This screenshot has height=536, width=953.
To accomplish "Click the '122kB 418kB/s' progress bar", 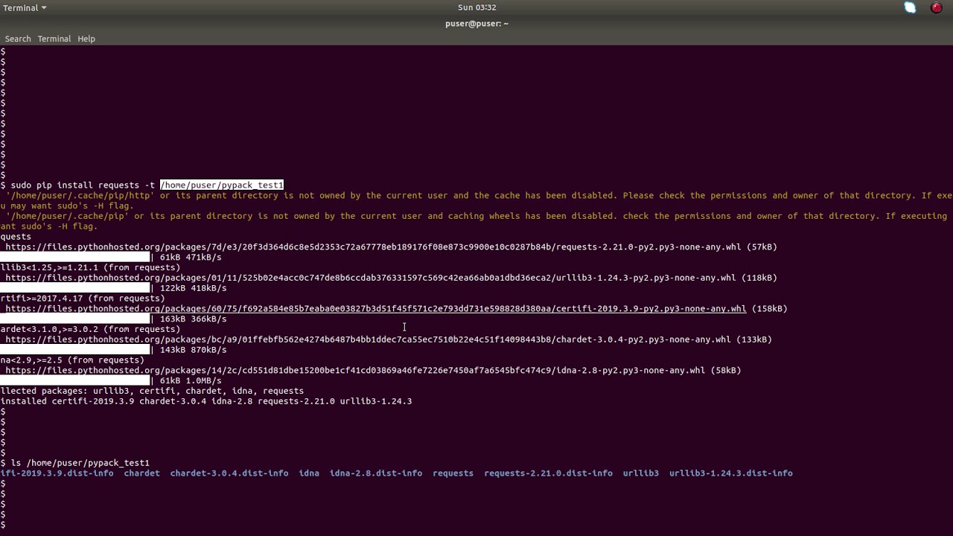I will coord(75,288).
